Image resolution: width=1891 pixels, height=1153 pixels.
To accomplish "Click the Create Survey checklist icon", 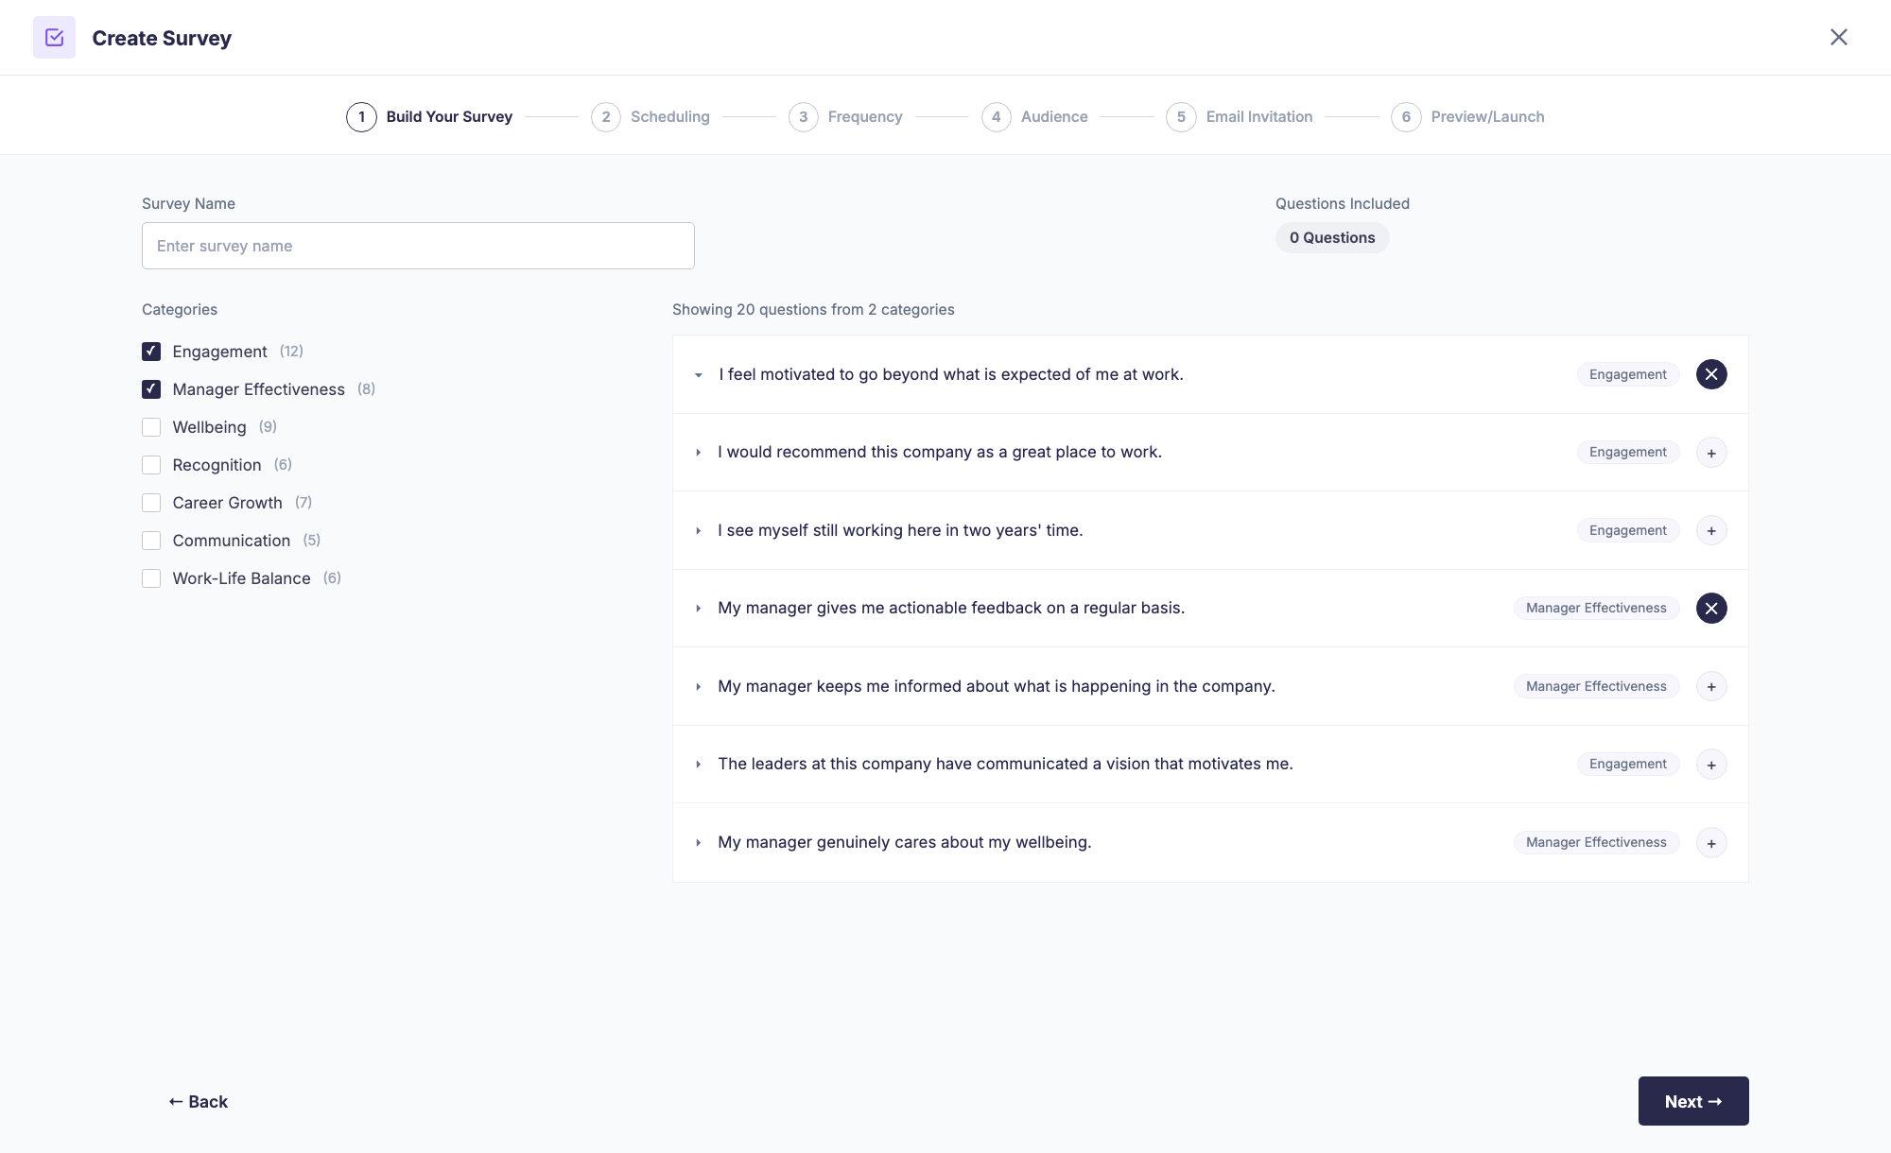I will coord(54,38).
